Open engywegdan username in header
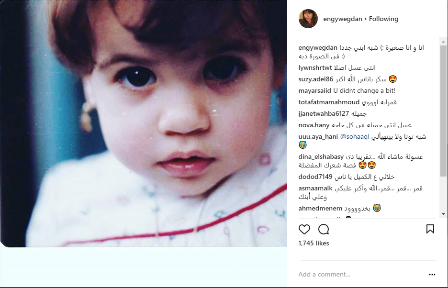 [343, 19]
